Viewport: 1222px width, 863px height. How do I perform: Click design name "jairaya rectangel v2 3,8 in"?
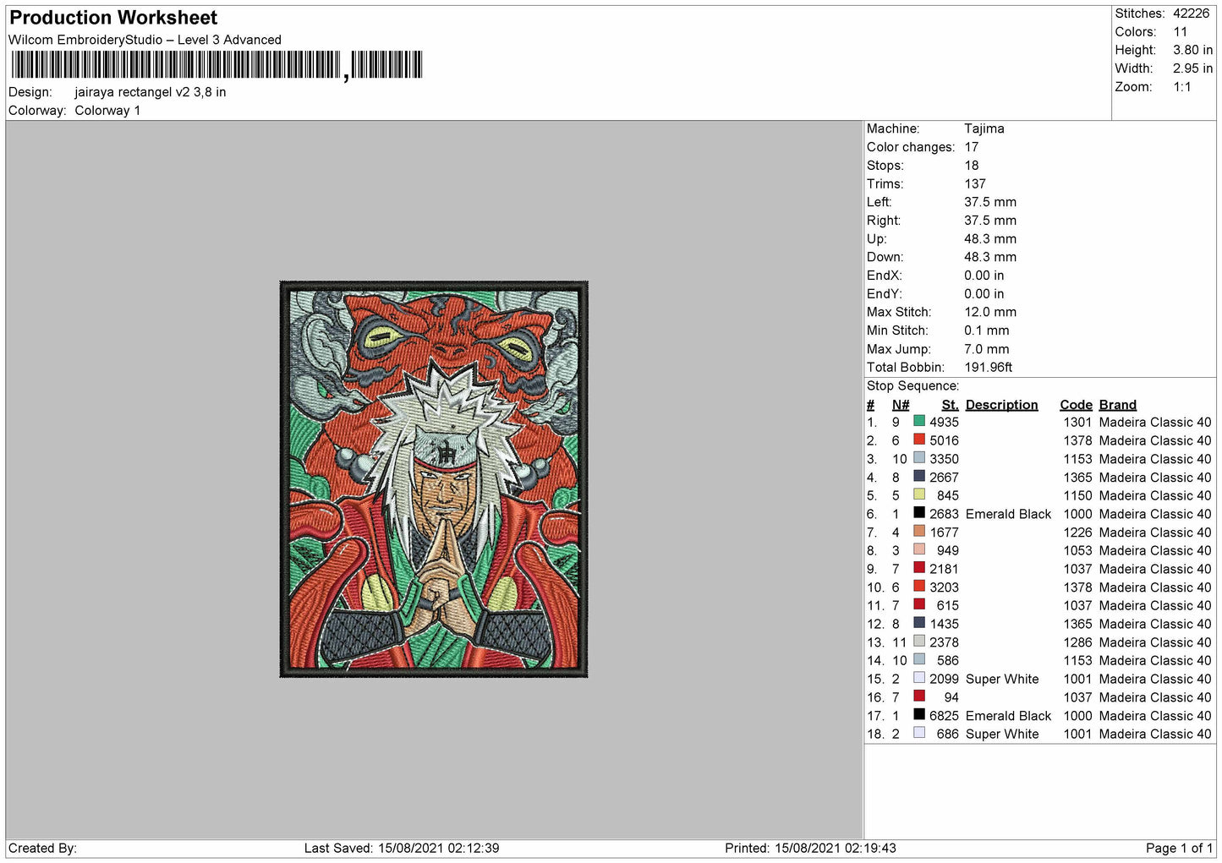tap(151, 92)
